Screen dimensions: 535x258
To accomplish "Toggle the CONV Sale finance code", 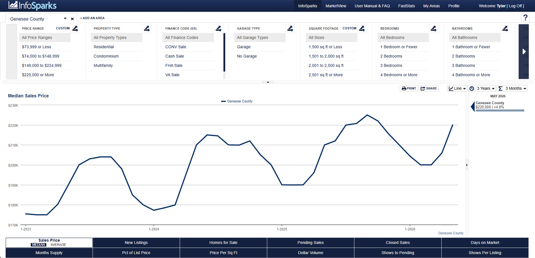I will click(x=188, y=47).
